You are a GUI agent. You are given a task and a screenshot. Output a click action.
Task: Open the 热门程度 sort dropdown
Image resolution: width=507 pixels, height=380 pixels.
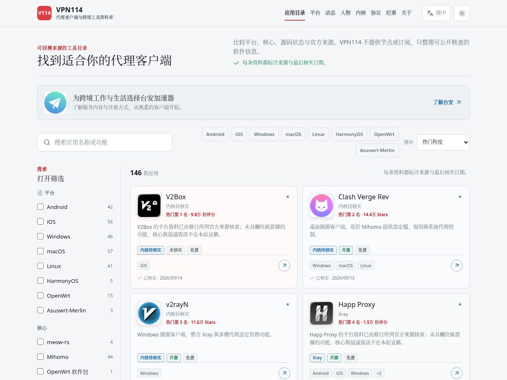point(443,142)
